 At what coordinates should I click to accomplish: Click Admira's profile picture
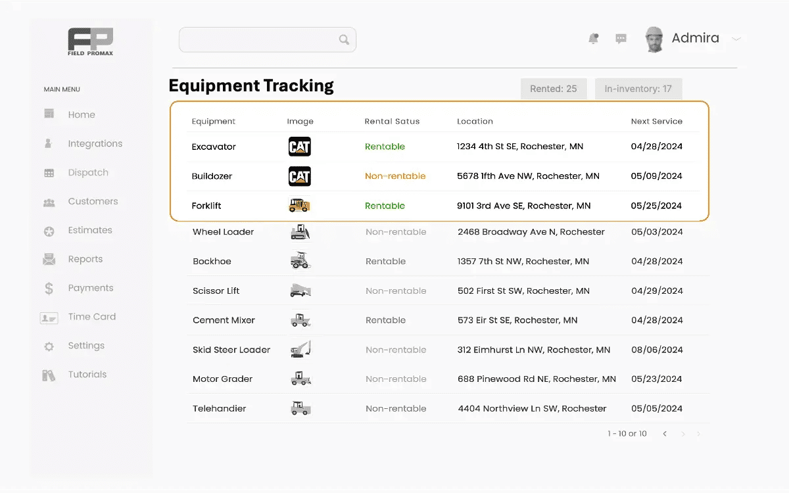pyautogui.click(x=653, y=38)
